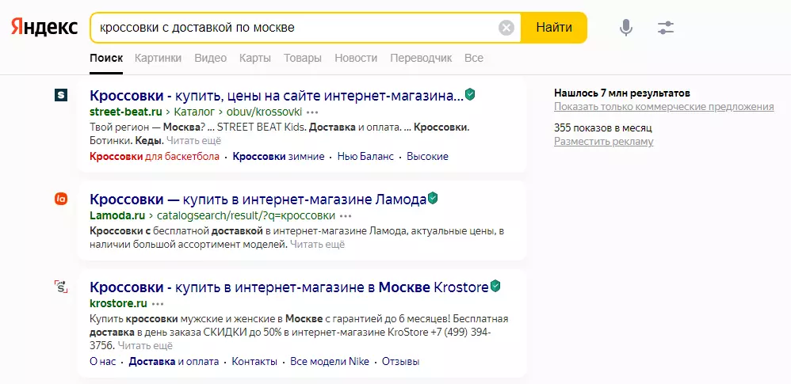Open the Krostore Кроссовки result title
The width and height of the screenshot is (791, 384).
click(x=289, y=287)
